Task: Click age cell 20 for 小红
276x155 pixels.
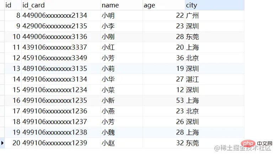Action: pos(164,48)
